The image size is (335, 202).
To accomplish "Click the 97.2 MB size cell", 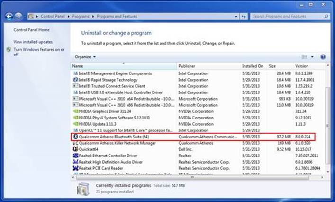I will coord(283,137).
